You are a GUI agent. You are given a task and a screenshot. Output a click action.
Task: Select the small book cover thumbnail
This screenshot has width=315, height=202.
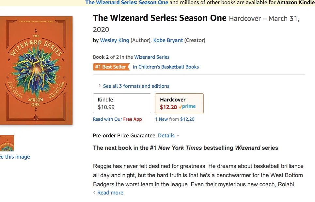tap(7, 143)
